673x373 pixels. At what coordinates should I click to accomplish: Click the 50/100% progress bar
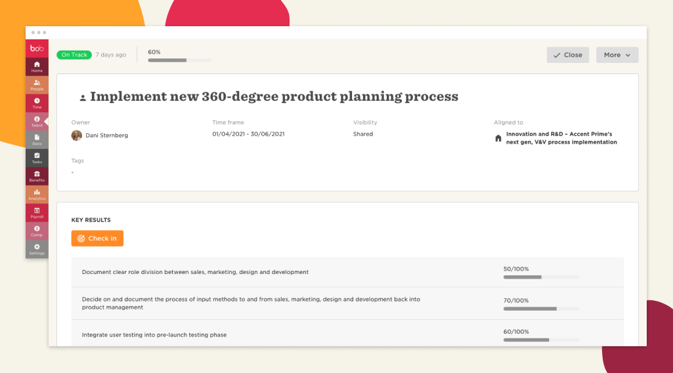pyautogui.click(x=541, y=277)
